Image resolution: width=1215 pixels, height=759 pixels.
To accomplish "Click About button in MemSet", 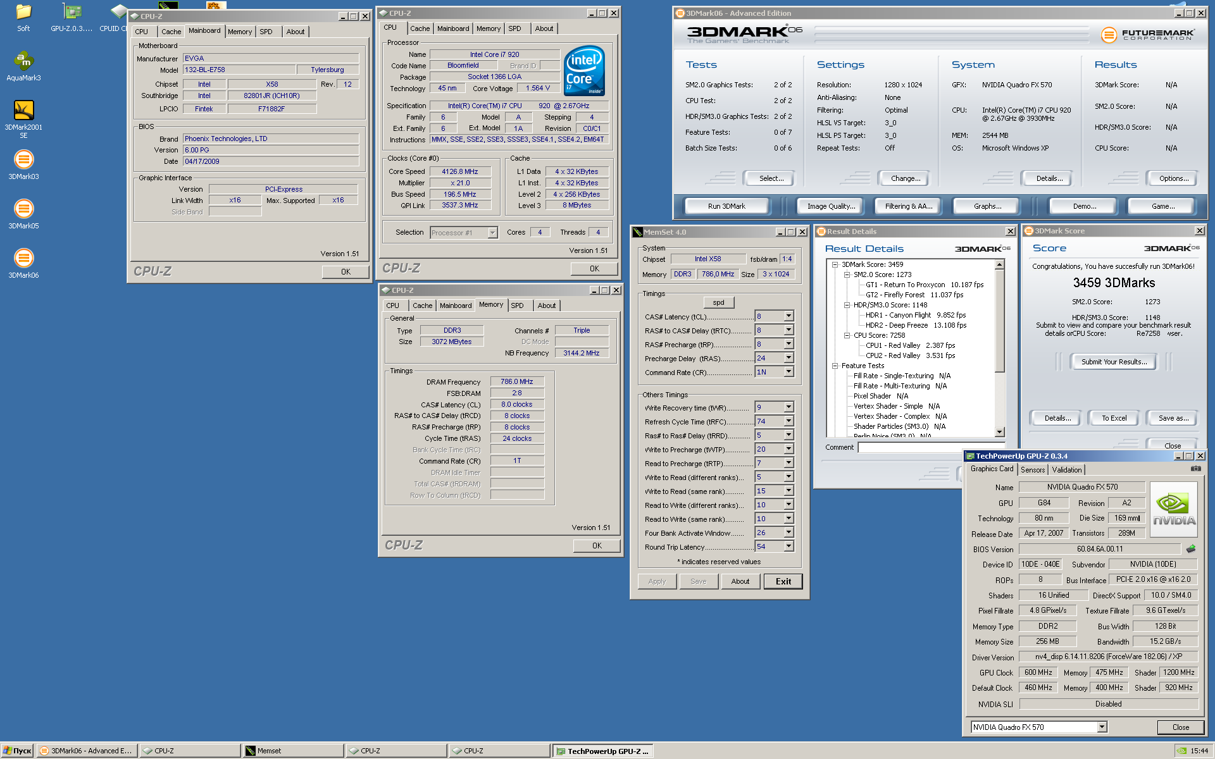I will (740, 581).
